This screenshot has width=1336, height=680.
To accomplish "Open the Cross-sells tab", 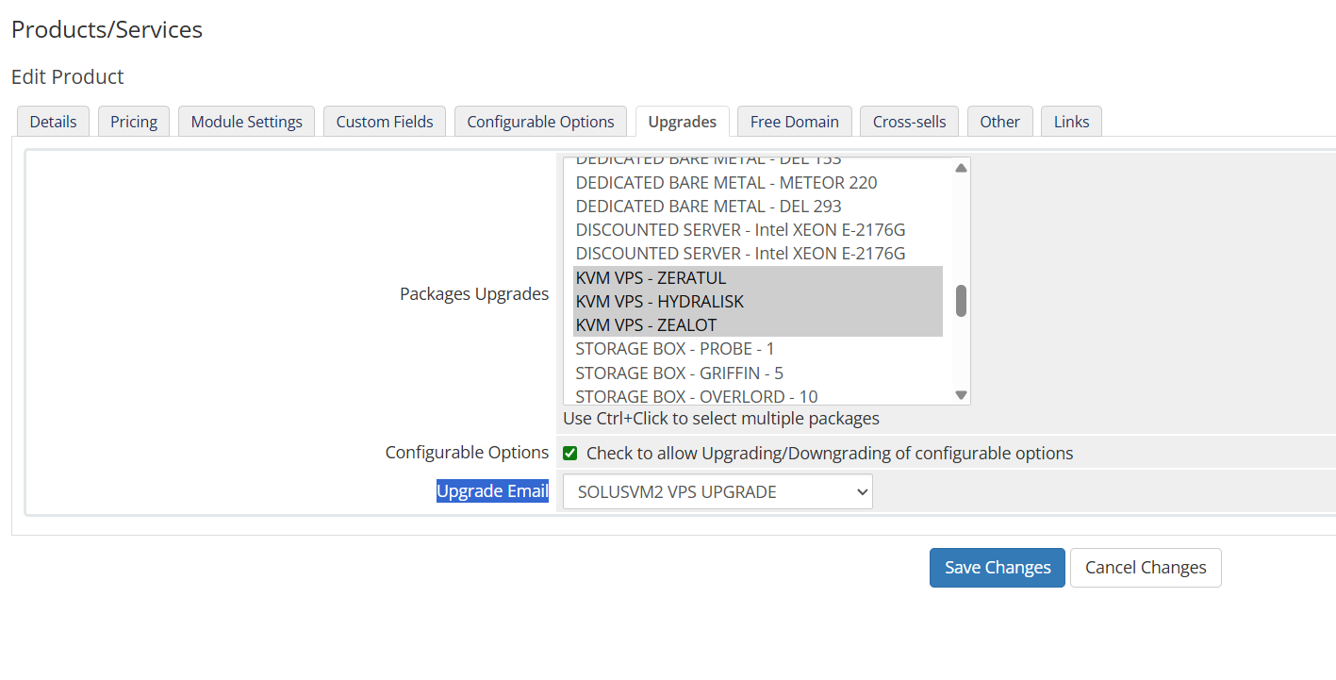I will [x=909, y=122].
